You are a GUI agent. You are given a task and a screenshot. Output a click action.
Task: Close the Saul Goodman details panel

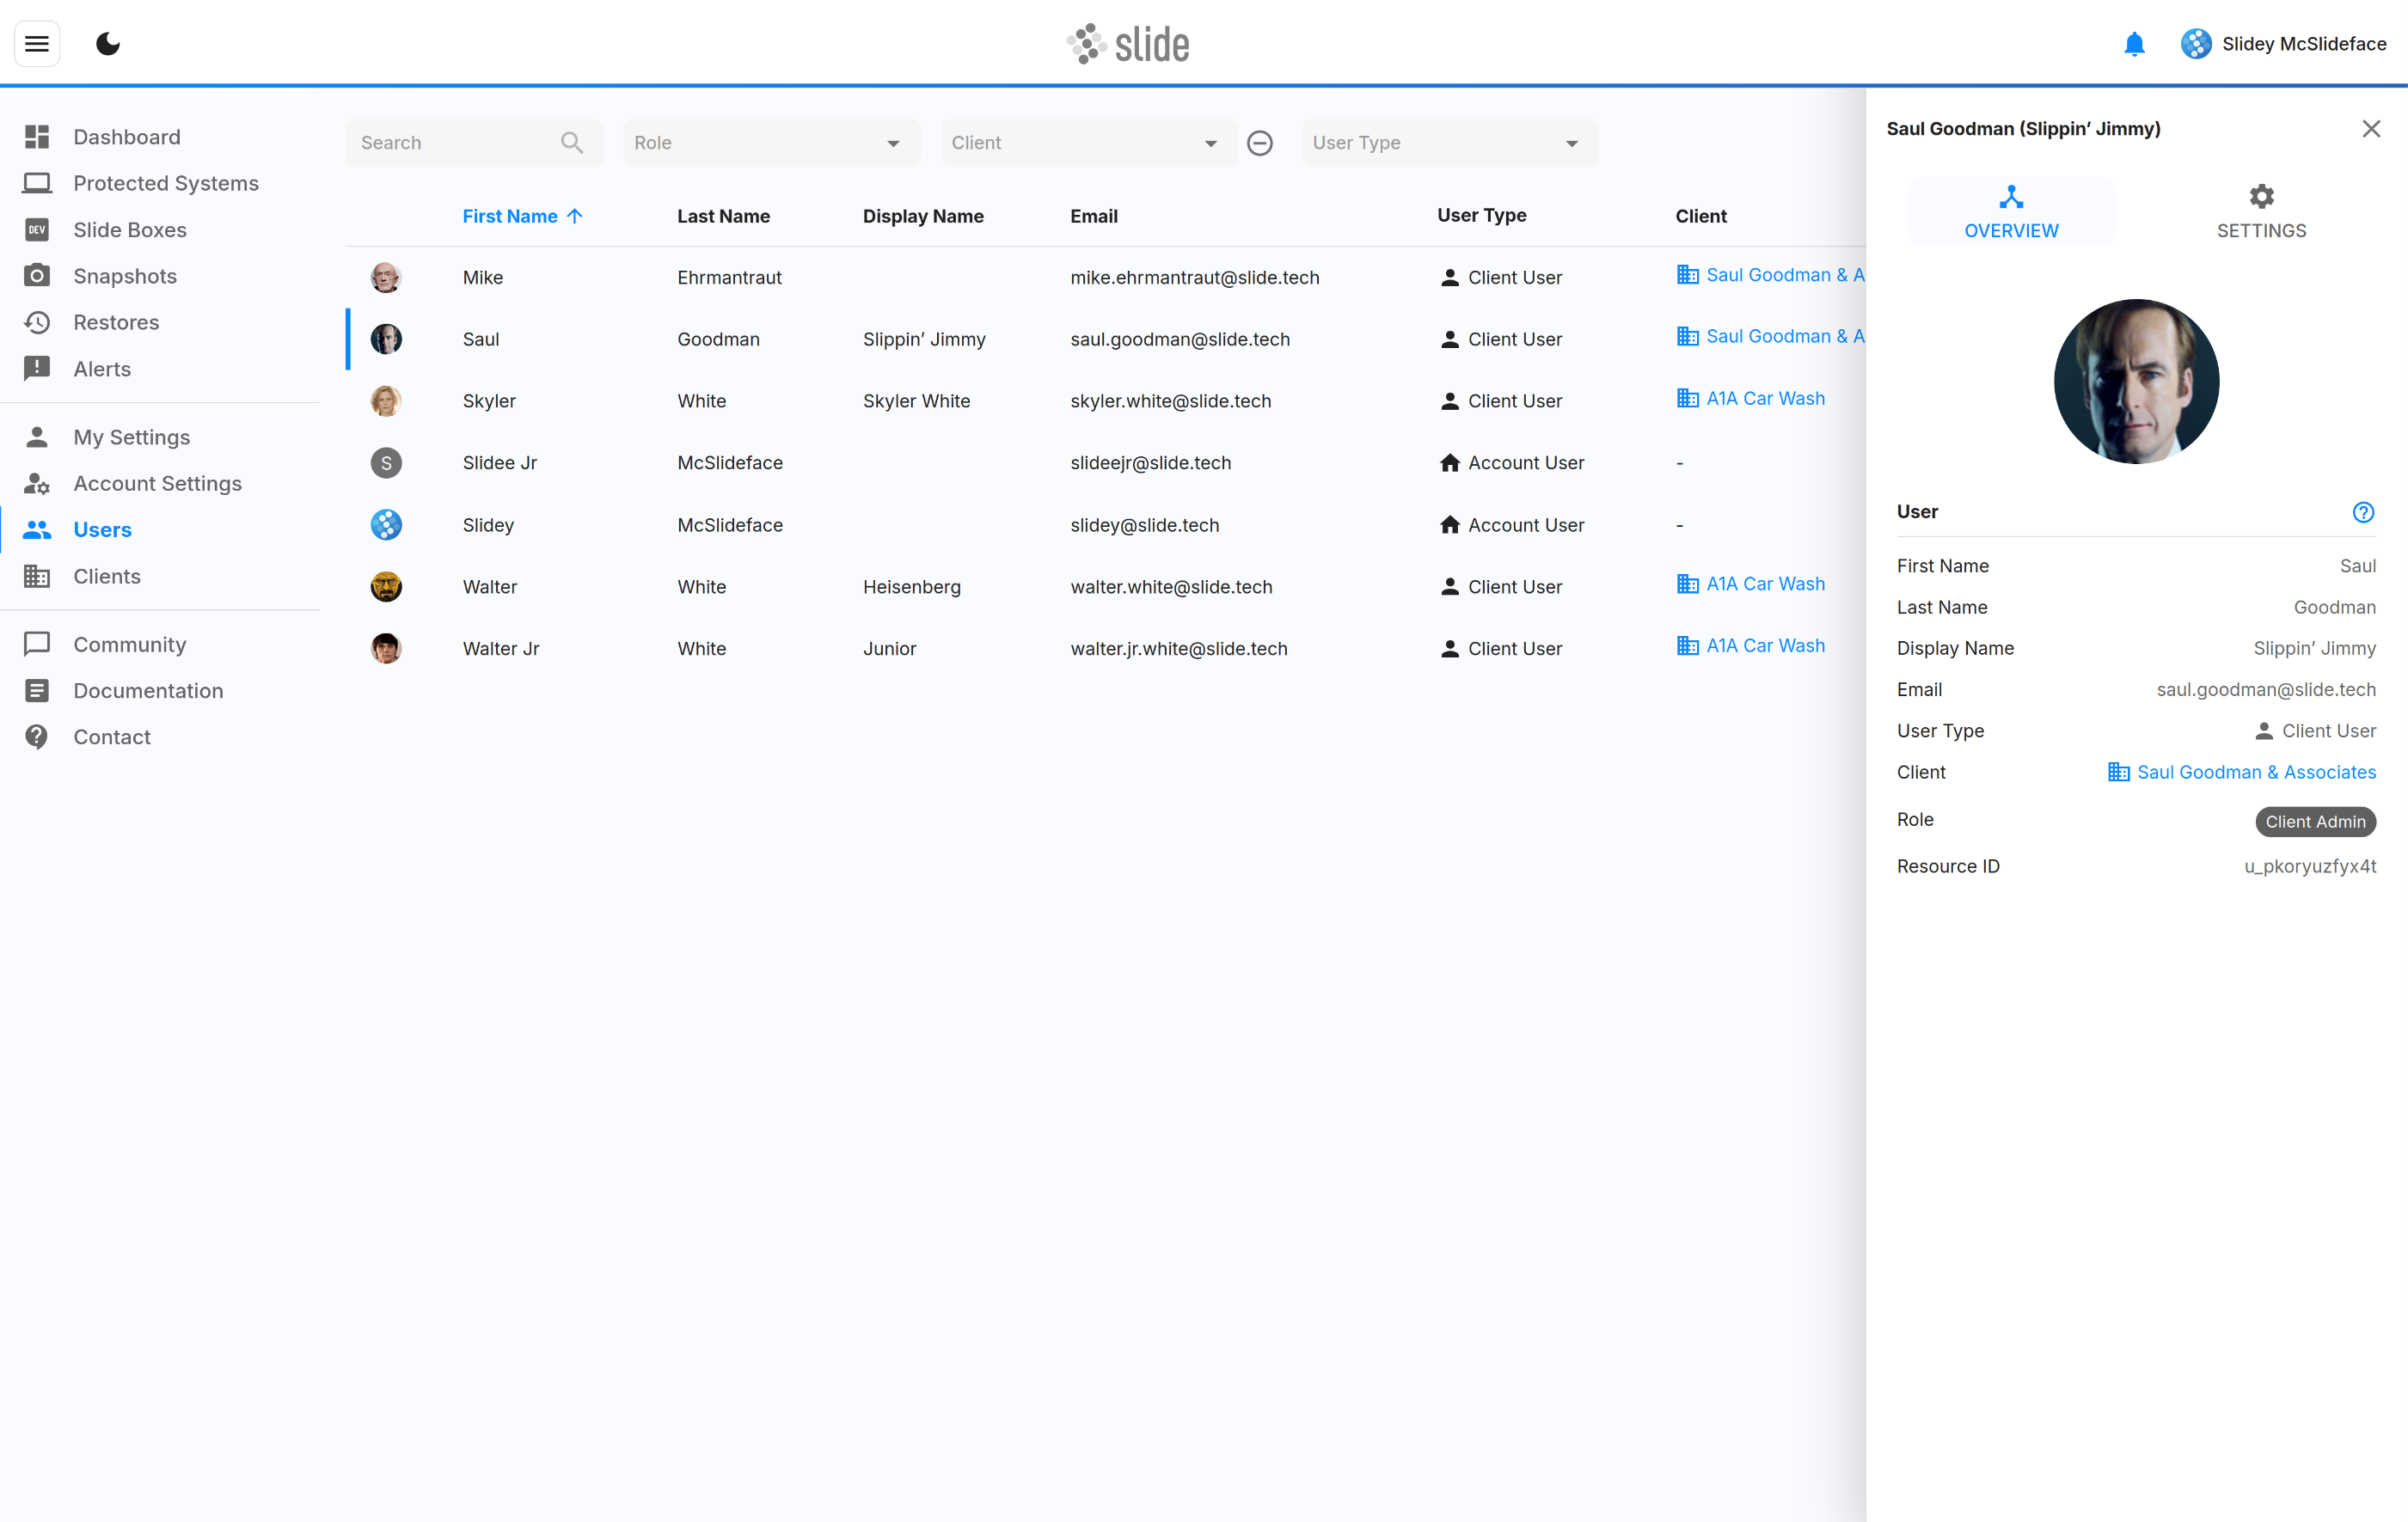pos(2371,129)
